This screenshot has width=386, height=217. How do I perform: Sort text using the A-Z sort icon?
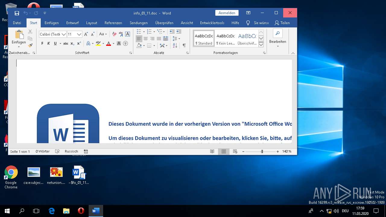tap(175, 46)
